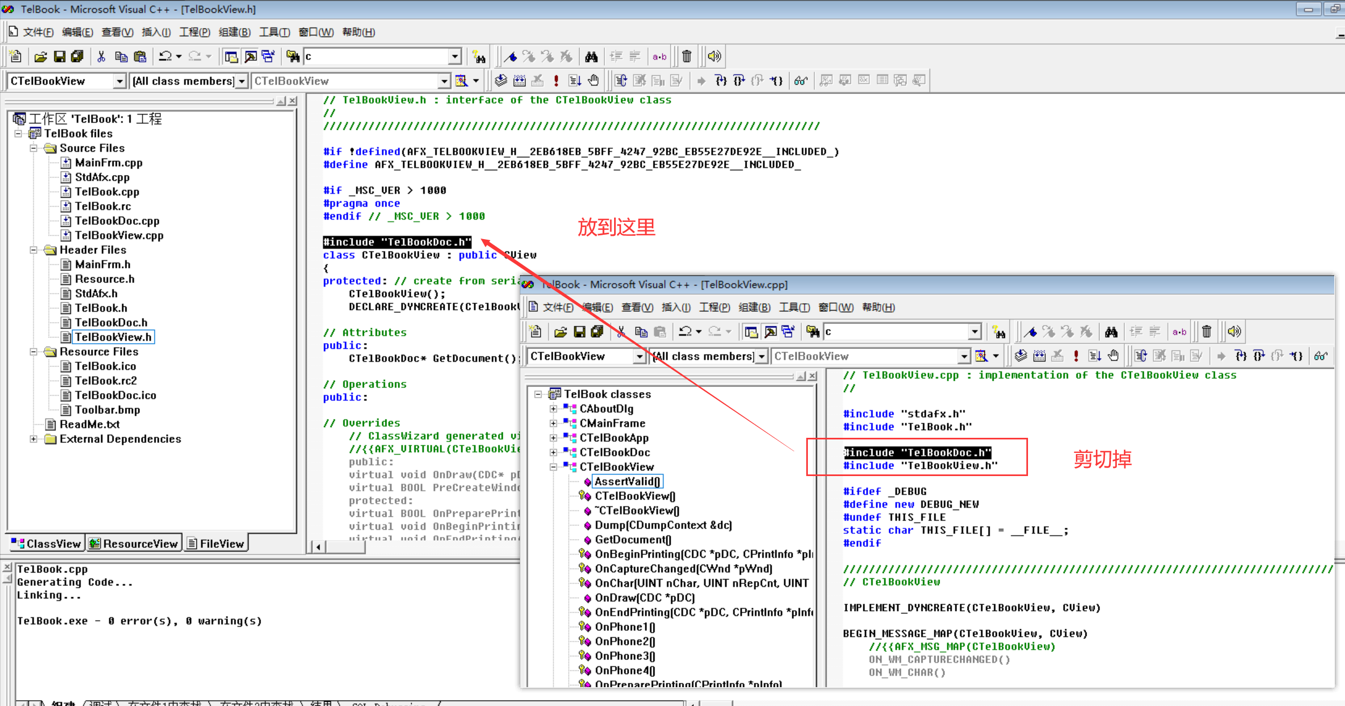This screenshot has height=706, width=1345.
Task: Expand CAboutDlg class node in class tree
Action: click(x=553, y=409)
